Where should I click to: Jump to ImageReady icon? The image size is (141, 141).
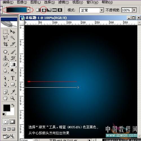coord(9,136)
